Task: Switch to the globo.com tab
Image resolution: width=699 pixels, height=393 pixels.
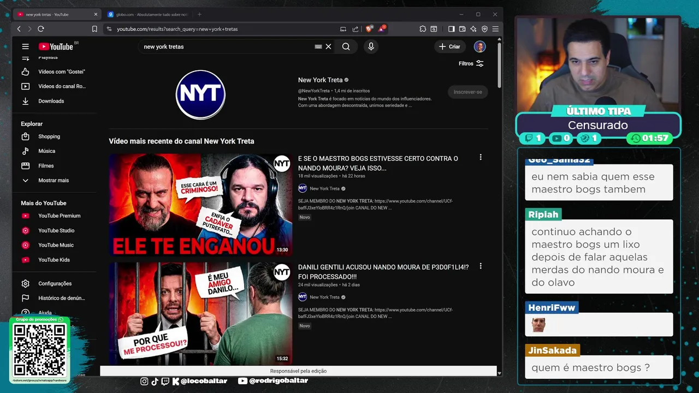Action: click(147, 14)
